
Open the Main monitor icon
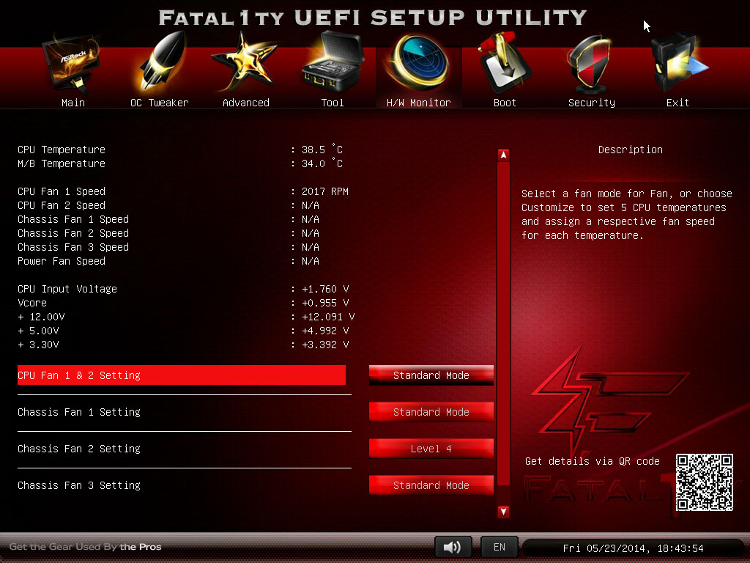[72, 63]
